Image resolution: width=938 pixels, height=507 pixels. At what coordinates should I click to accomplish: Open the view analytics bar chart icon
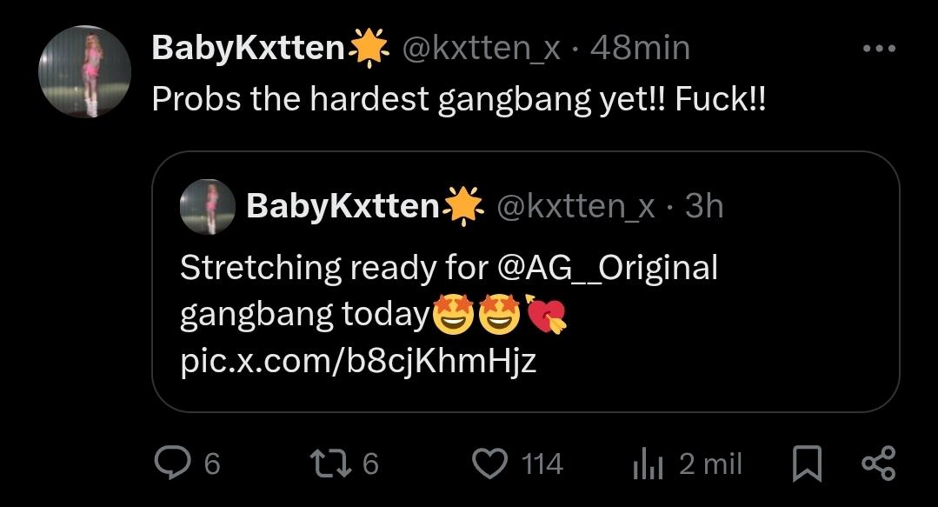coord(648,464)
